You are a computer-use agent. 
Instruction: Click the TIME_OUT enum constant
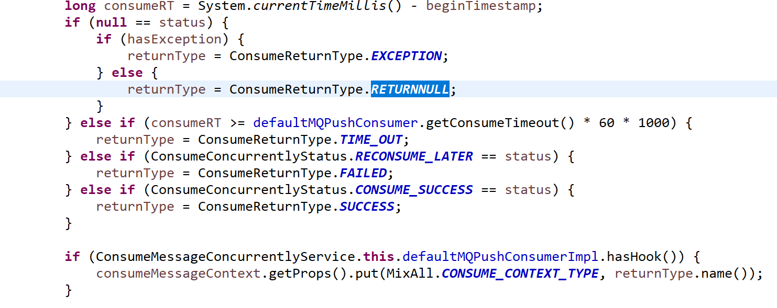[x=371, y=140]
